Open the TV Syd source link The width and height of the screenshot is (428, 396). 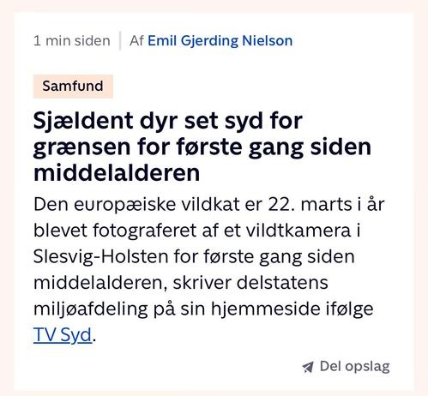click(x=63, y=334)
